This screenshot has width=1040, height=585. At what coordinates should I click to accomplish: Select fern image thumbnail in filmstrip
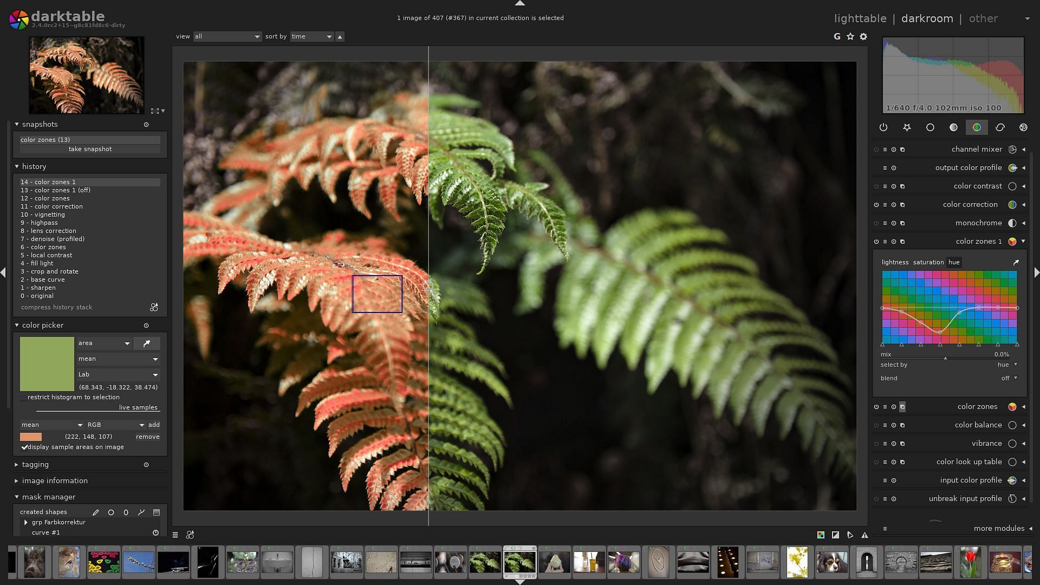tap(519, 562)
